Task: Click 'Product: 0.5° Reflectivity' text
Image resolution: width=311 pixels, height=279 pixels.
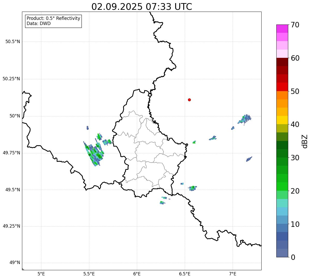Action: click(x=54, y=19)
